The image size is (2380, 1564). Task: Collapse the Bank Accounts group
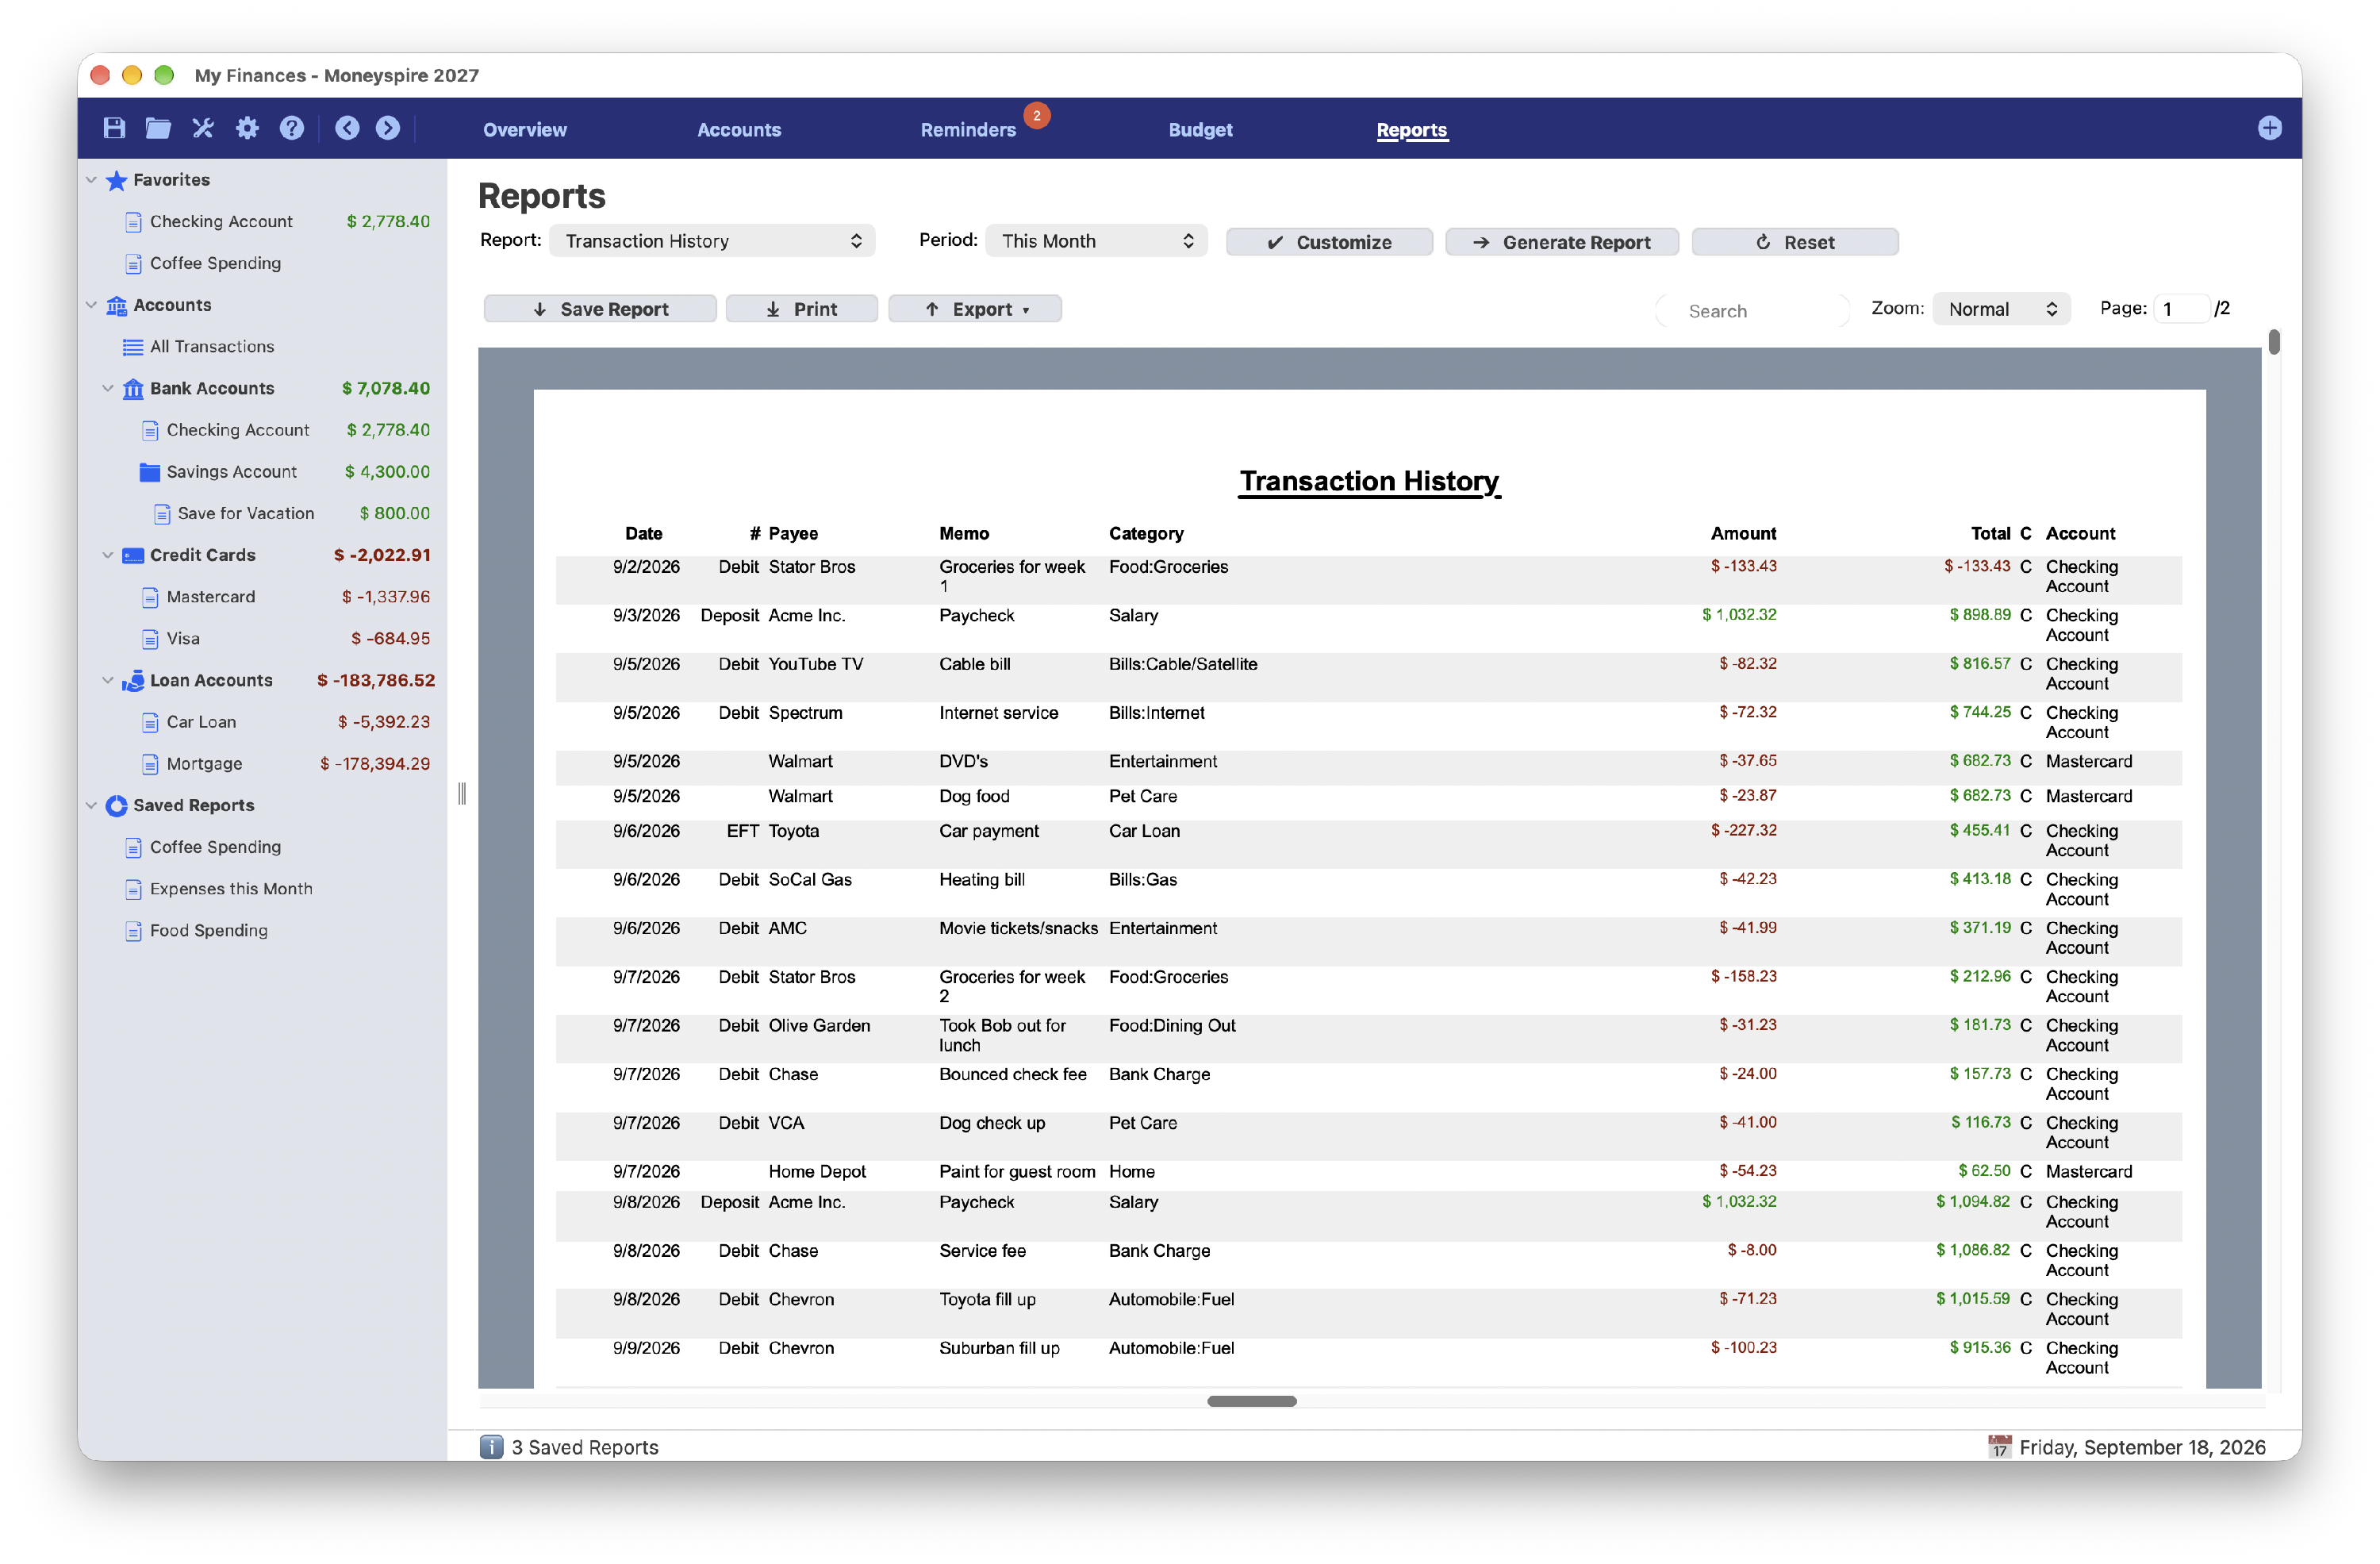click(x=108, y=388)
